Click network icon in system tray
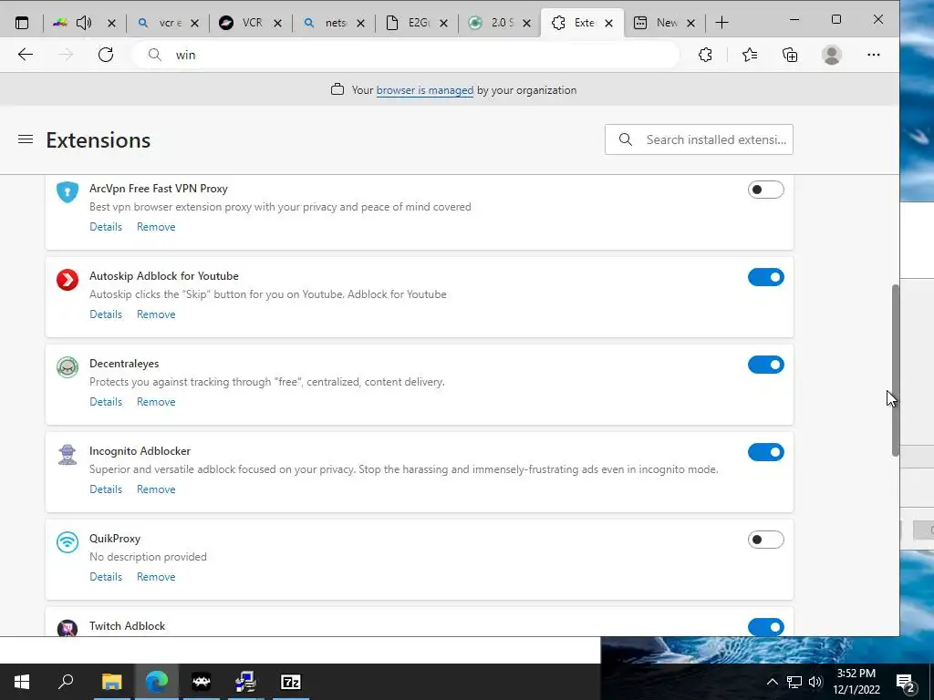Viewport: 934px width, 700px height. tap(794, 682)
